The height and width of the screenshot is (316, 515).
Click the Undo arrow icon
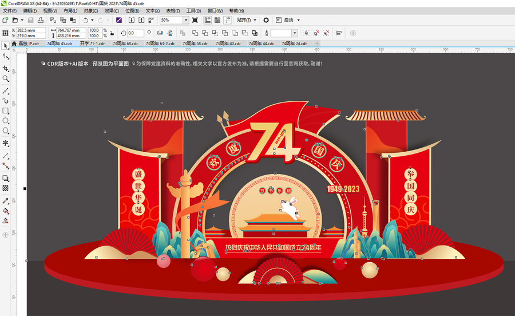(85, 20)
